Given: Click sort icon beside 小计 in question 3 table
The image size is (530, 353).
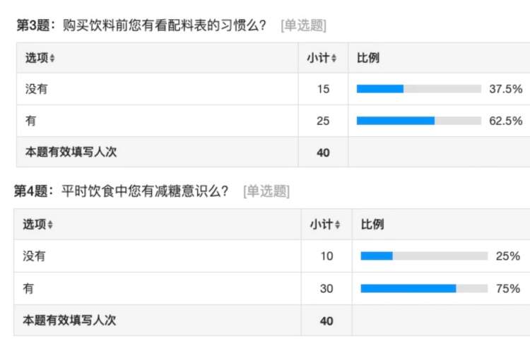Looking at the screenshot, I should coord(334,59).
